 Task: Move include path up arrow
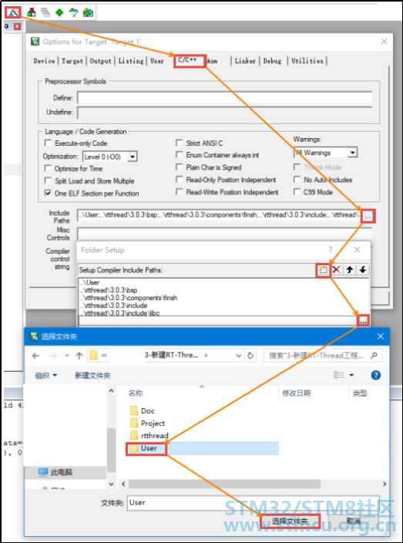tap(349, 270)
